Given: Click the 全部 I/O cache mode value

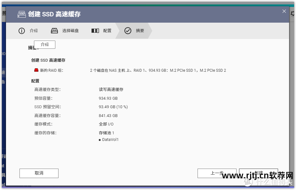Looking at the screenshot, I should [106, 124].
